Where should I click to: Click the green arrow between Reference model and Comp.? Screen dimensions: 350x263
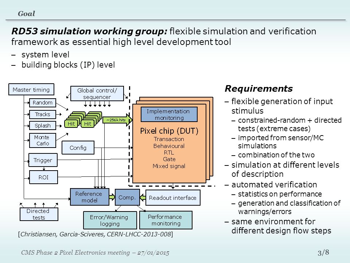coord(112,197)
